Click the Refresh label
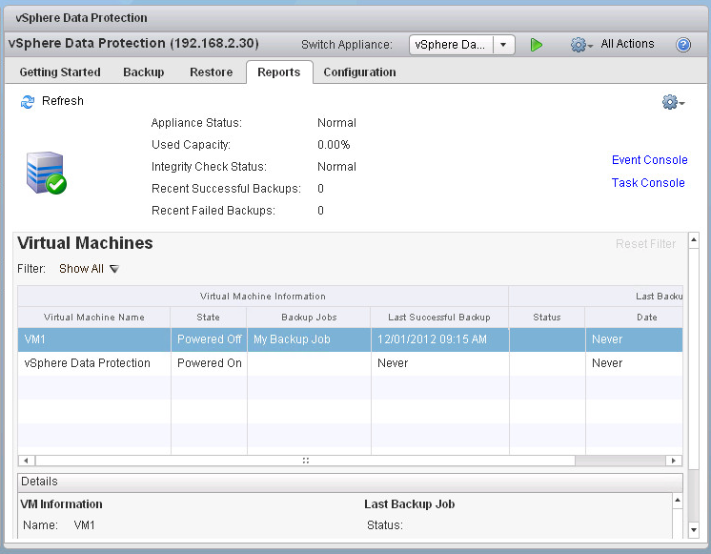 tap(63, 101)
